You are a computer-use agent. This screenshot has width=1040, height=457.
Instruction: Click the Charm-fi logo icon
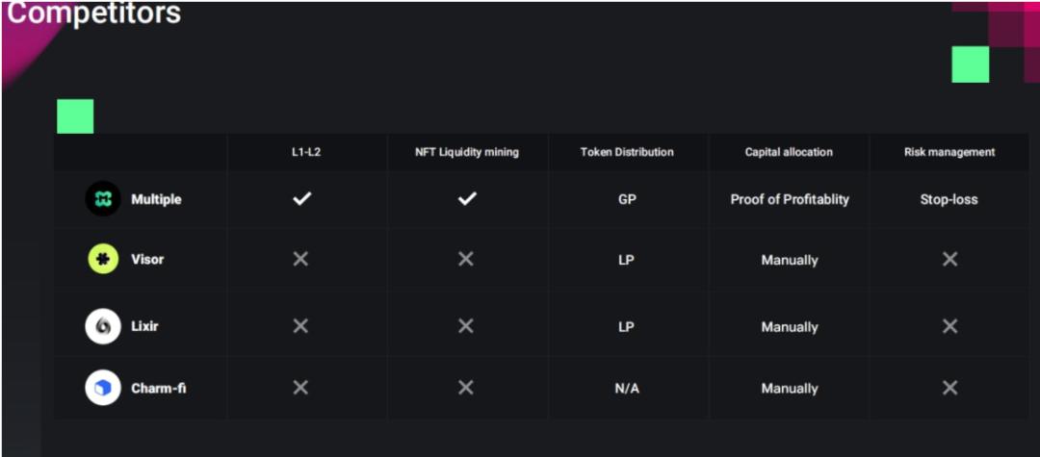tap(103, 388)
